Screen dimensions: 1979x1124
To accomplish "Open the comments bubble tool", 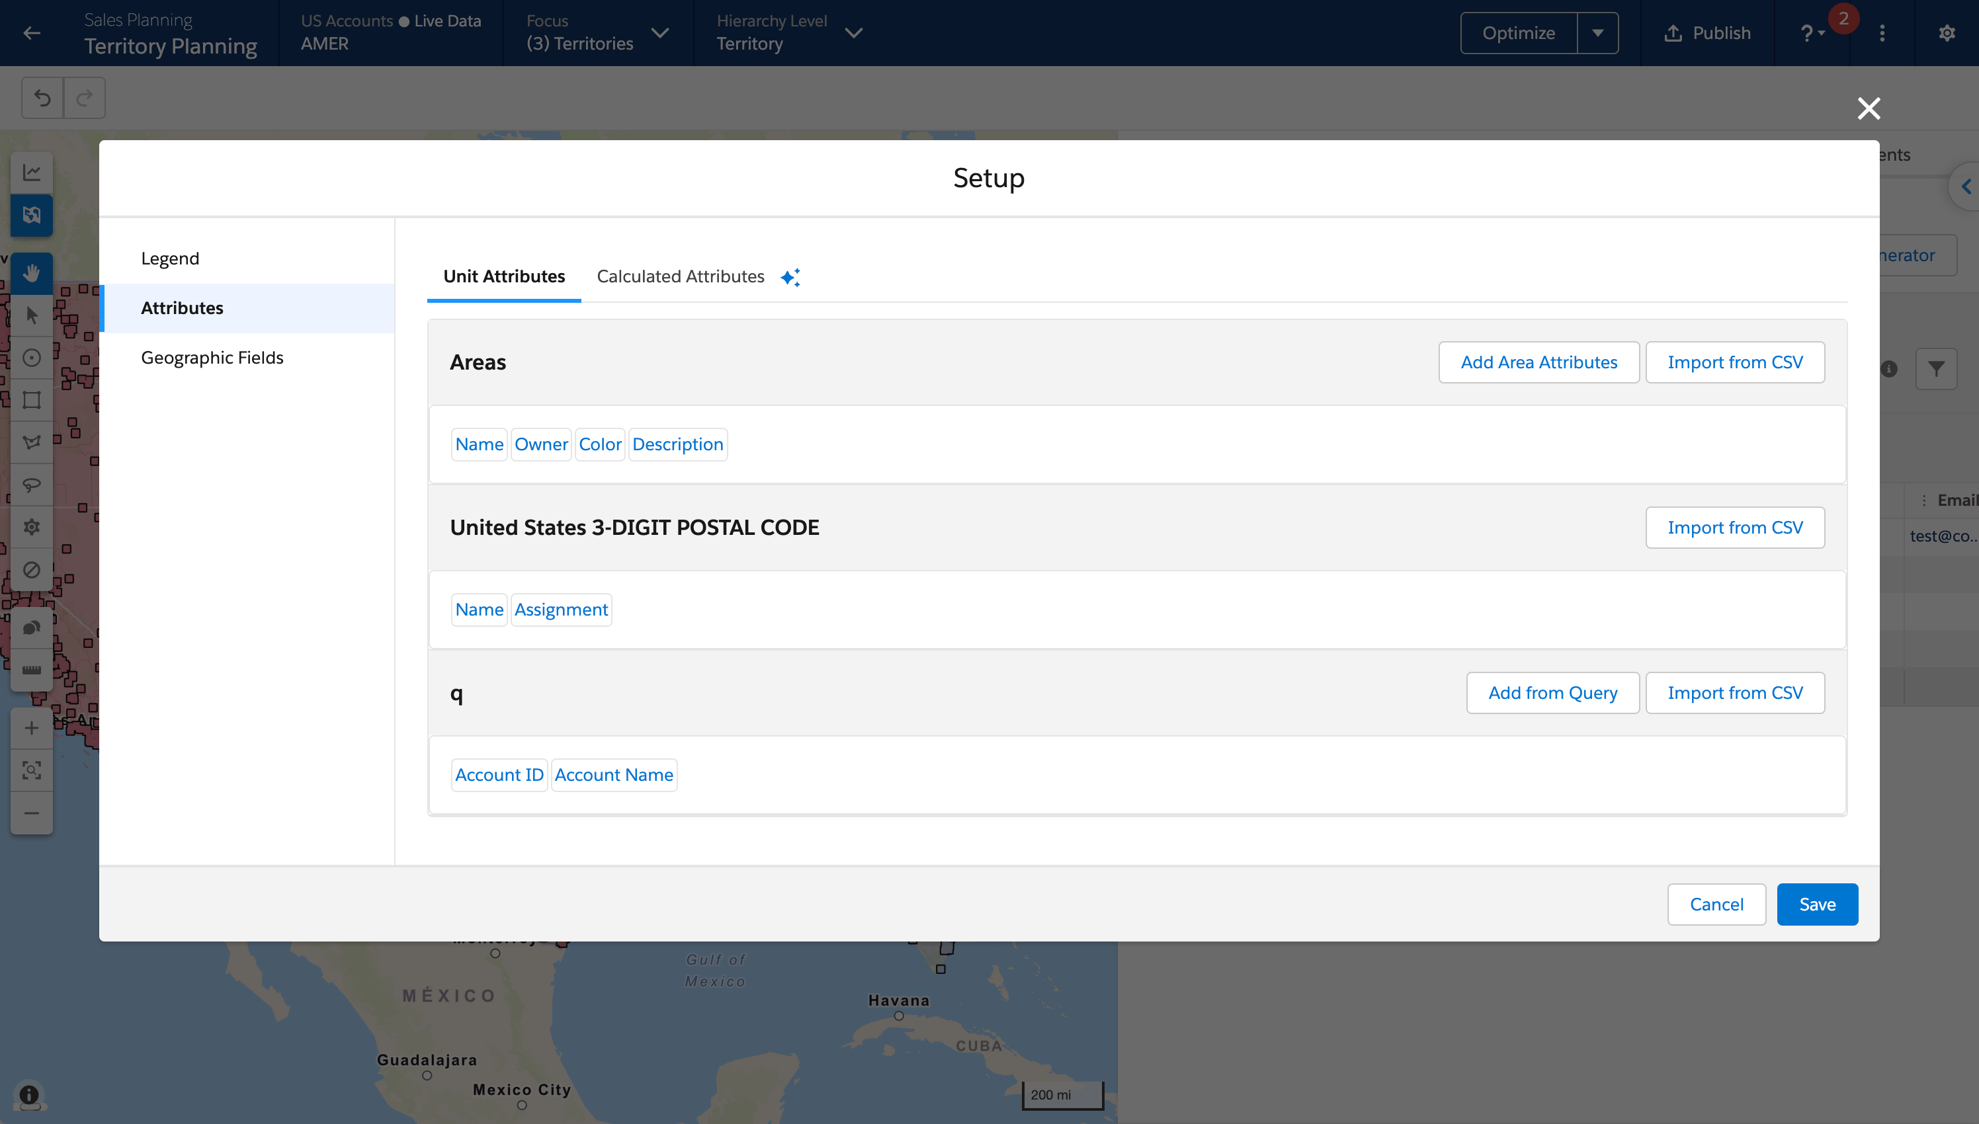I will pyautogui.click(x=32, y=627).
